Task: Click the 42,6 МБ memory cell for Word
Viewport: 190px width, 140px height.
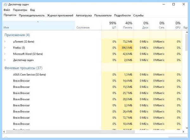Action: (x=125, y=54)
